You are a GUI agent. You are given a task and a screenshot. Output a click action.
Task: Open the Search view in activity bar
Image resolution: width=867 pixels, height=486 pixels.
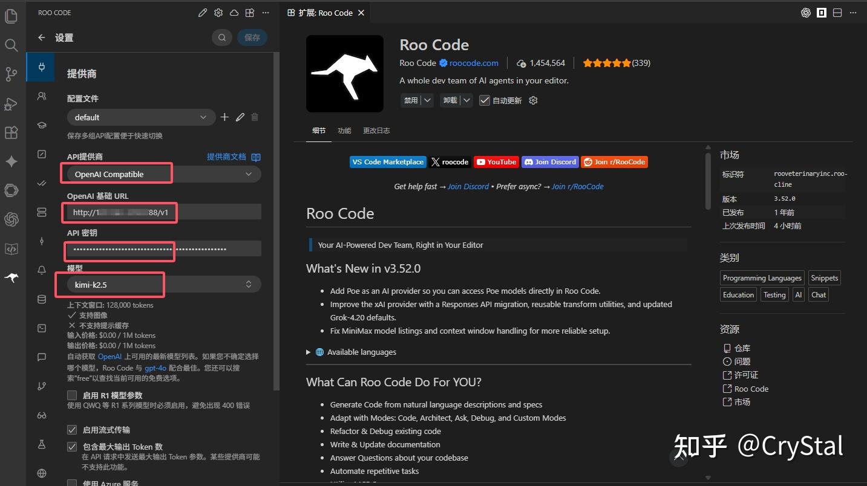coord(11,45)
